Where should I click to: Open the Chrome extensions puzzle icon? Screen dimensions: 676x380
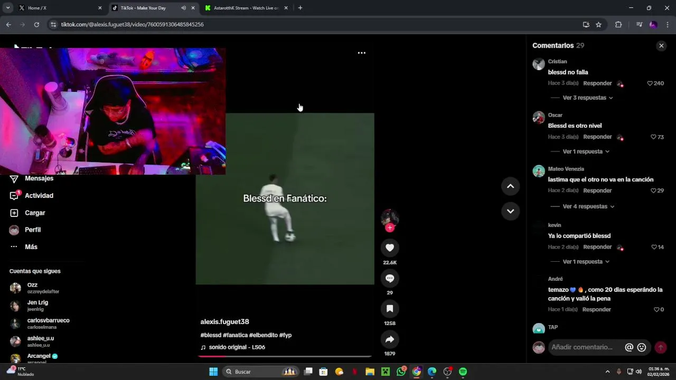tap(618, 24)
